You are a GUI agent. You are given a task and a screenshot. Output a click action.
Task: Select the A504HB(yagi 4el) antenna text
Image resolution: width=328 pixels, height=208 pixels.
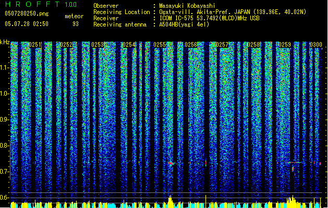click(x=184, y=24)
